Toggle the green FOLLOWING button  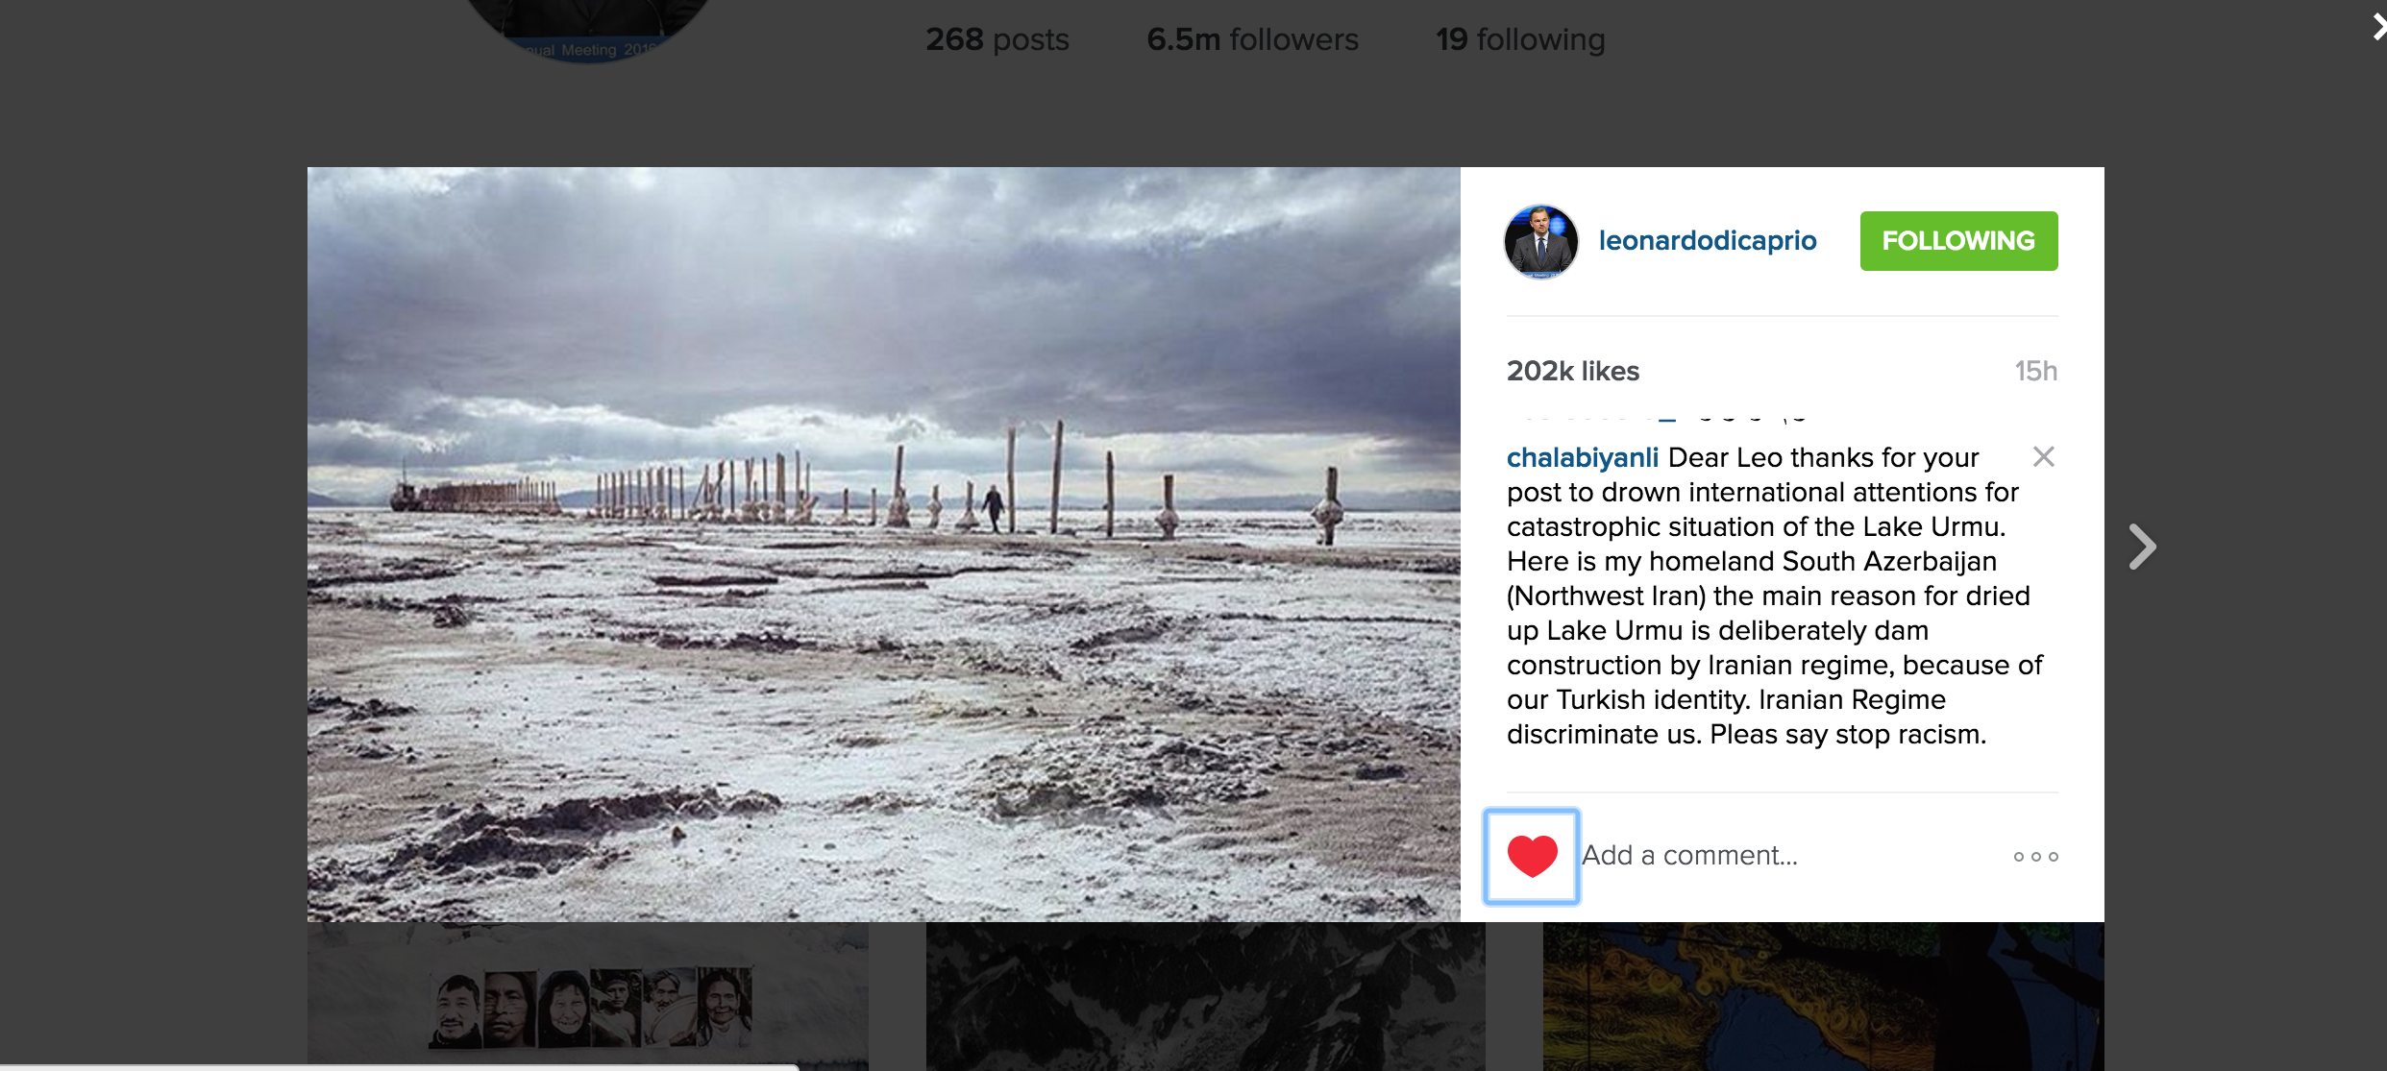click(1957, 241)
